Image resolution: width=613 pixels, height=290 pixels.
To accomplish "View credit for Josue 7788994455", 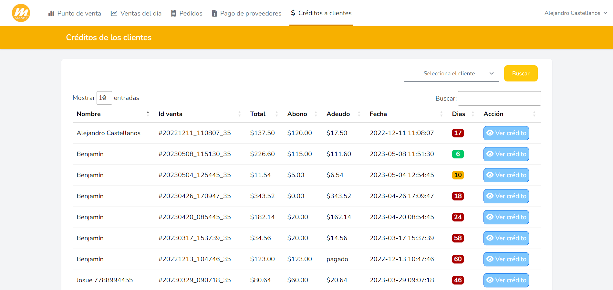I will click(506, 280).
